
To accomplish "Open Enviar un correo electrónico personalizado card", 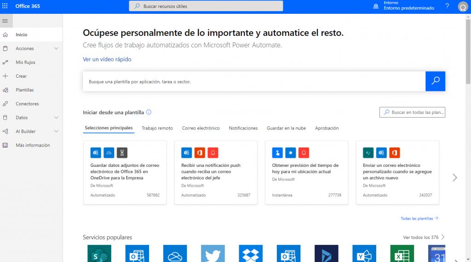I will click(397, 172).
